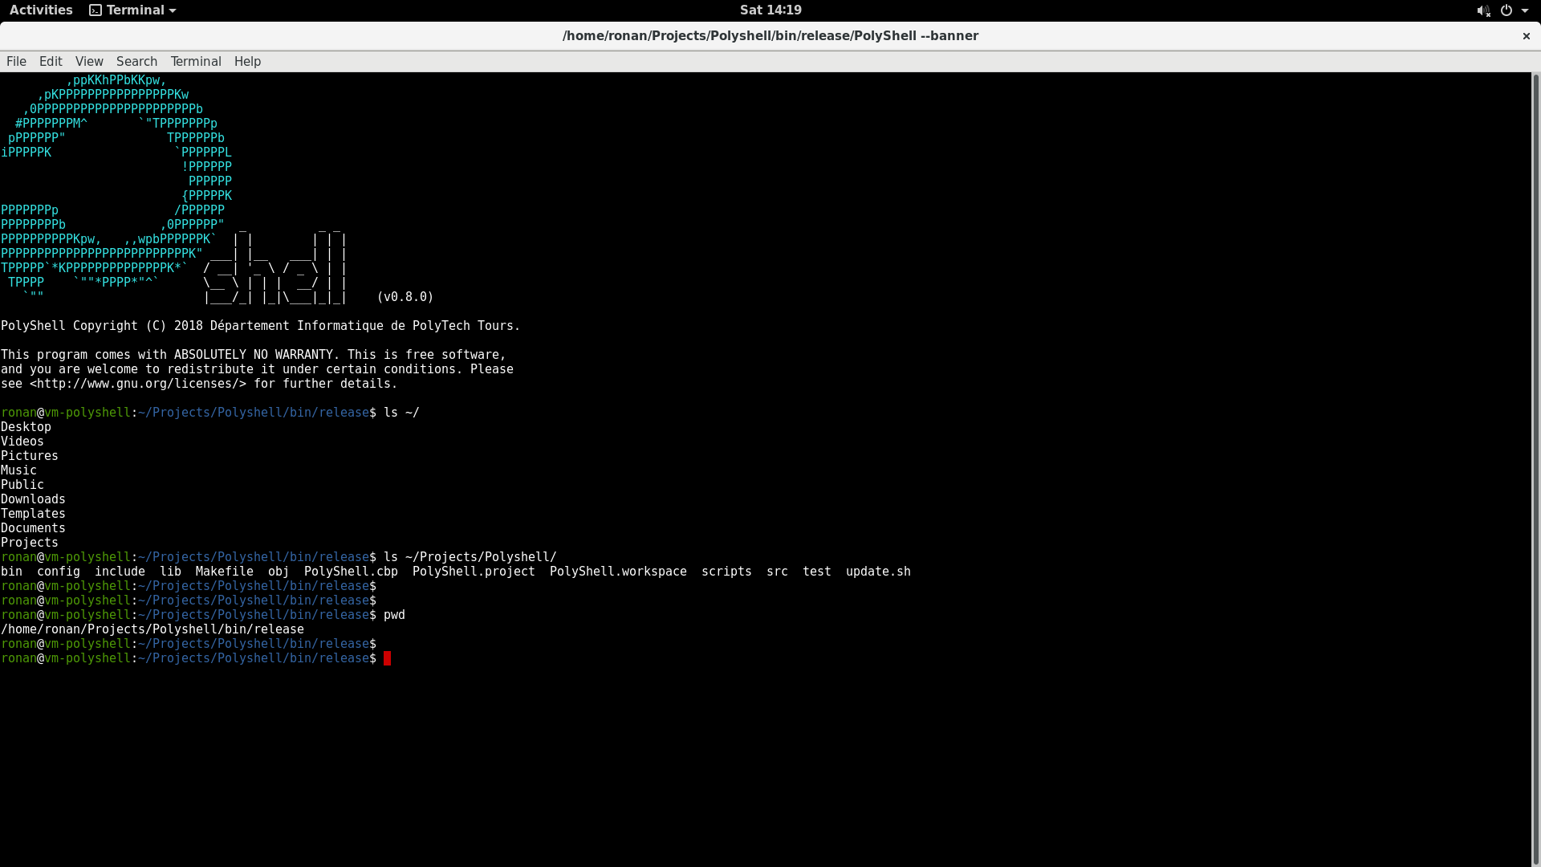Image resolution: width=1541 pixels, height=867 pixels.
Task: Open the View menu
Action: (x=89, y=61)
